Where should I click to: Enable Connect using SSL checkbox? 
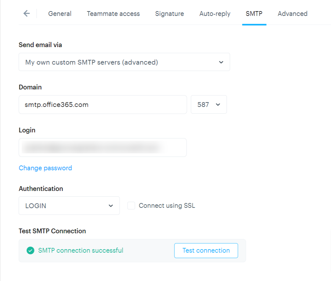[131, 206]
